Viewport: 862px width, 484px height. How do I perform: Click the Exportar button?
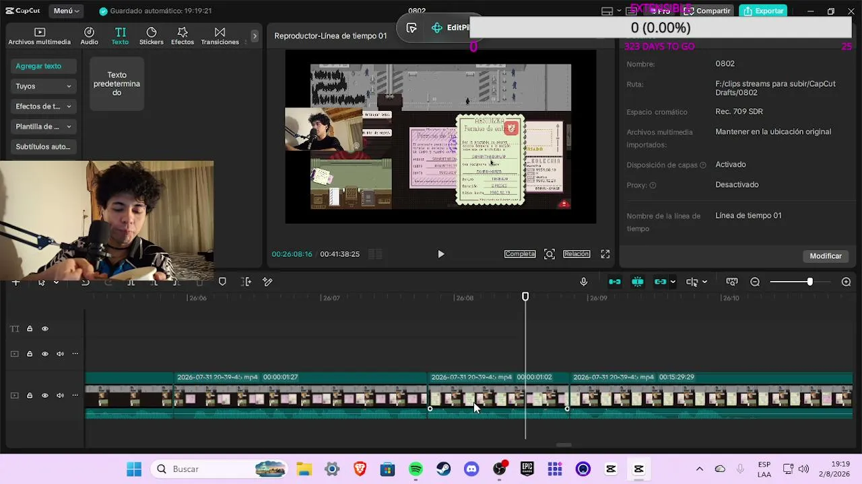763,11
